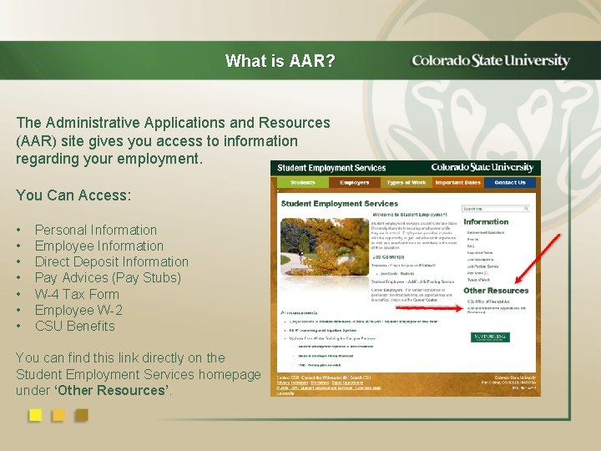Click the Equal Opportunity footer link
The height and width of the screenshot is (451, 601).
347,383
